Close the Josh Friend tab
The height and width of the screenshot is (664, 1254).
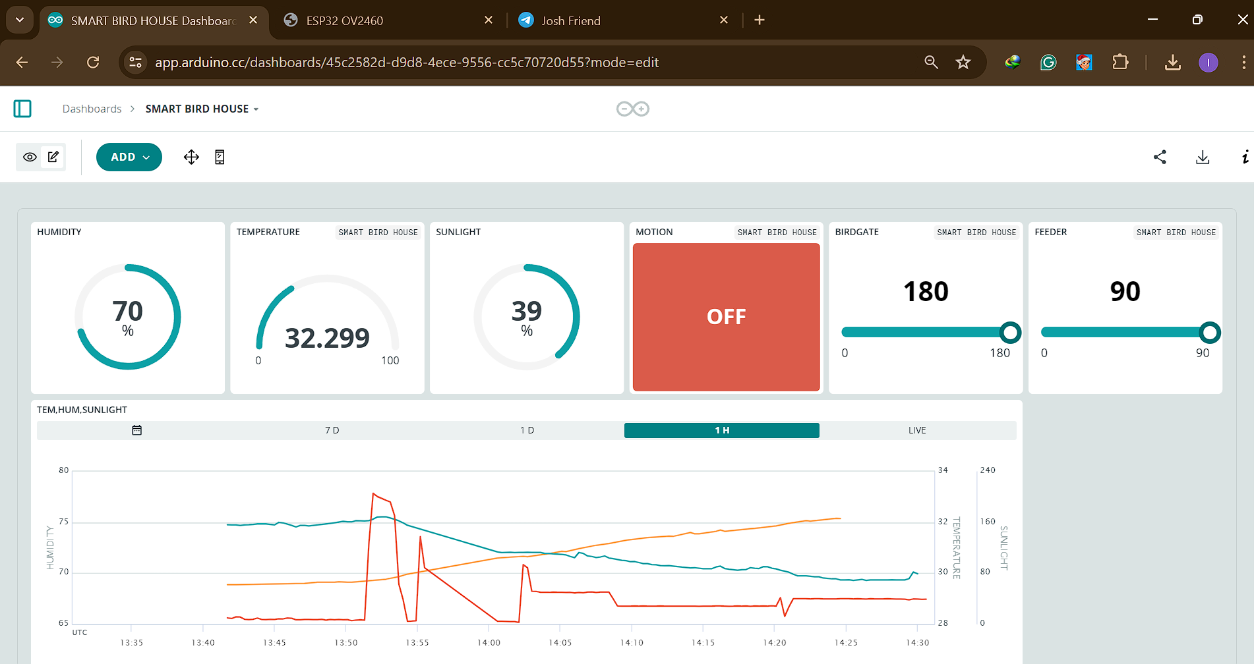tap(724, 20)
